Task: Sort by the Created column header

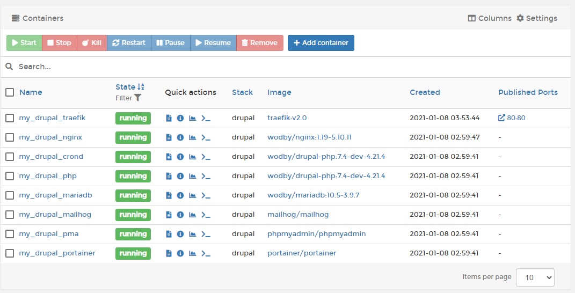Action: 425,92
